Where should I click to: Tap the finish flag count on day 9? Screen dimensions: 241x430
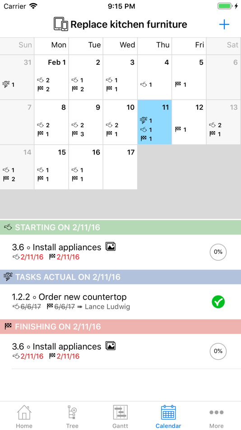tap(82, 134)
